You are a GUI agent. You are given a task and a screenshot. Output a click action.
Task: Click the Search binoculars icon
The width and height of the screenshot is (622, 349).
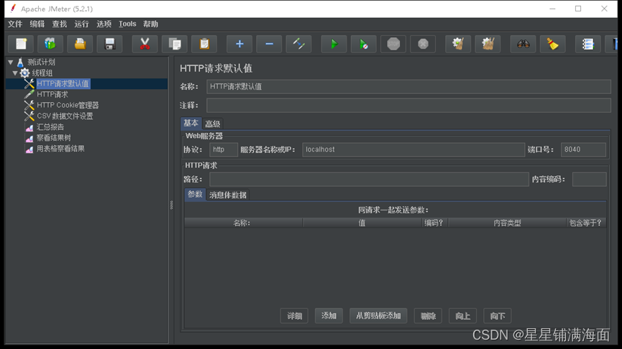[x=523, y=44]
